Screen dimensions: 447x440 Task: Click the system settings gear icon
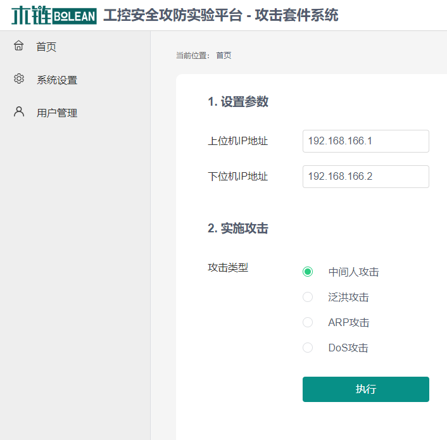pyautogui.click(x=19, y=79)
